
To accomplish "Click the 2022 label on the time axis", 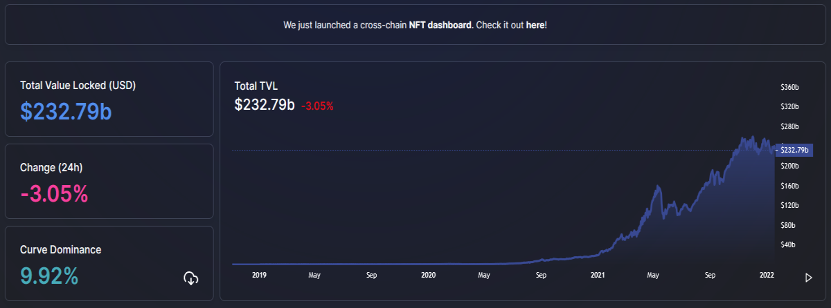I will coord(767,275).
